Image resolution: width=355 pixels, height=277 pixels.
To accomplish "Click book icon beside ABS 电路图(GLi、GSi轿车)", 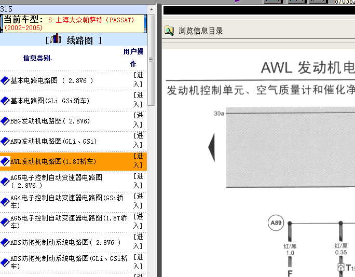I will click(x=5, y=262).
